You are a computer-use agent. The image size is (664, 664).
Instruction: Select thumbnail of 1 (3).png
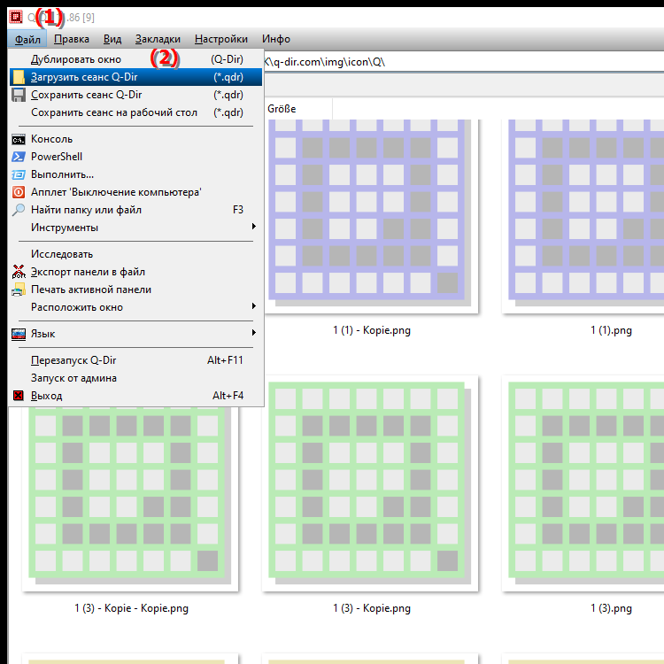point(583,483)
